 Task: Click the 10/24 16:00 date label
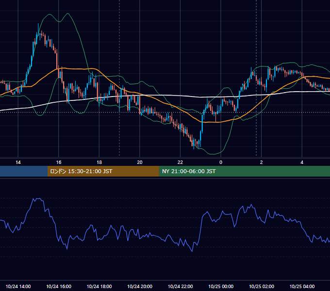[59, 286]
